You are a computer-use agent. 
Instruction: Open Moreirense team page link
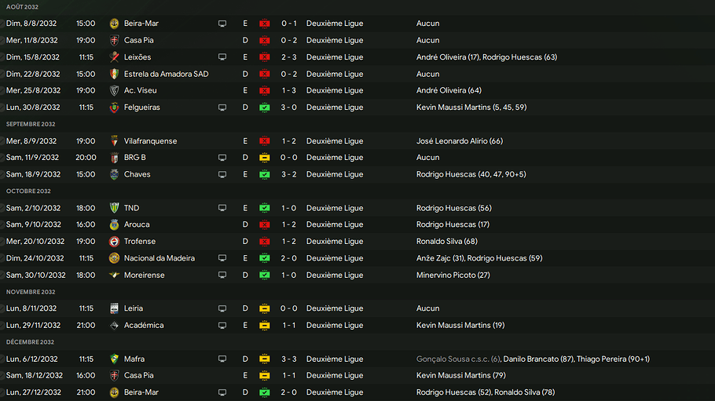[144, 275]
